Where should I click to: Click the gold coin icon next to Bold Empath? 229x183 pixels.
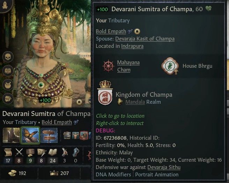137,31
